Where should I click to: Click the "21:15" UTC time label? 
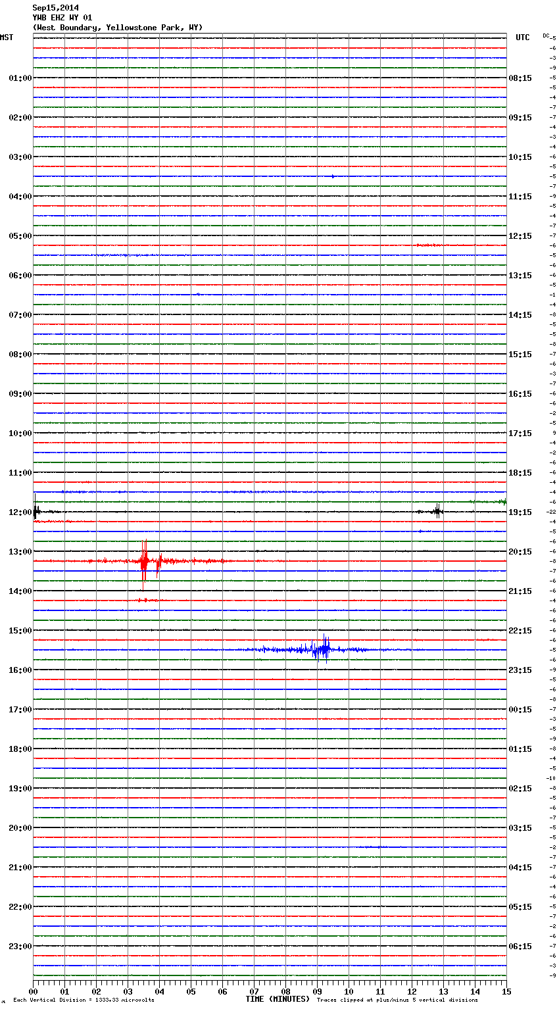pos(520,591)
